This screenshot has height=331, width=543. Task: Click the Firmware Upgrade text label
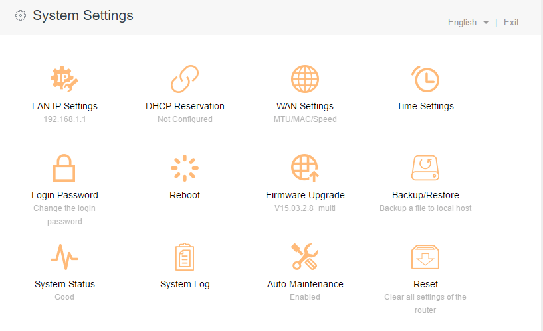[x=305, y=195]
